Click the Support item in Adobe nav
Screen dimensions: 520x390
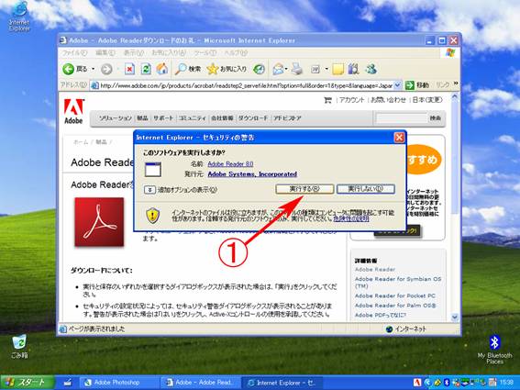163,117
